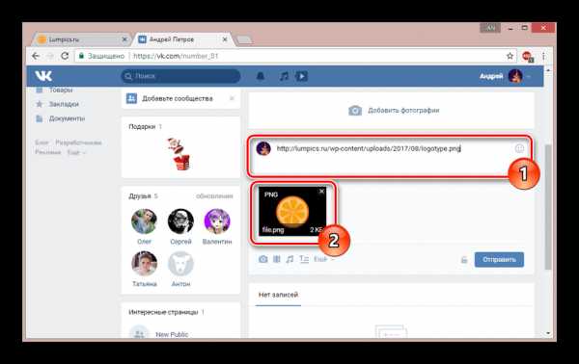
Task: Remove the file.png attachment with X
Action: [x=321, y=192]
